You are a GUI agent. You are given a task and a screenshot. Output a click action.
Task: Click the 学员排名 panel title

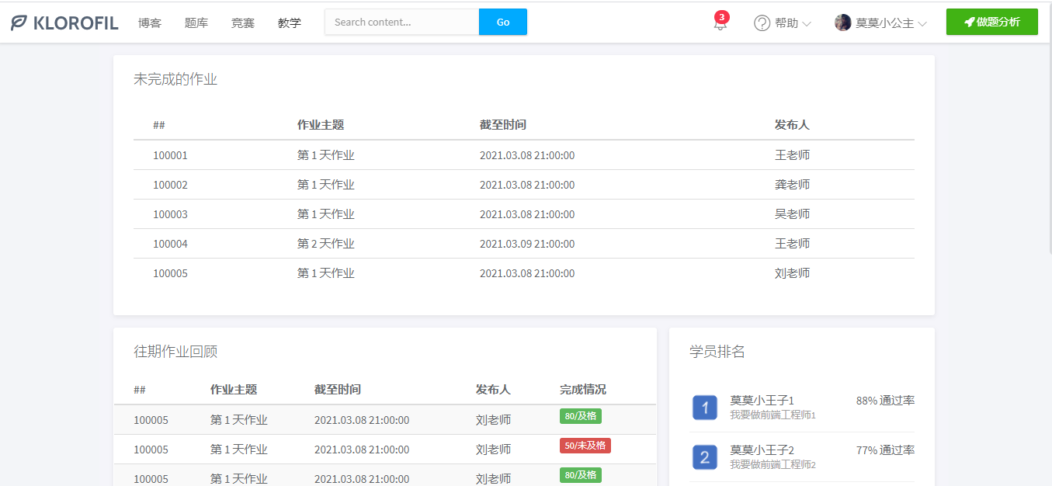(x=717, y=352)
